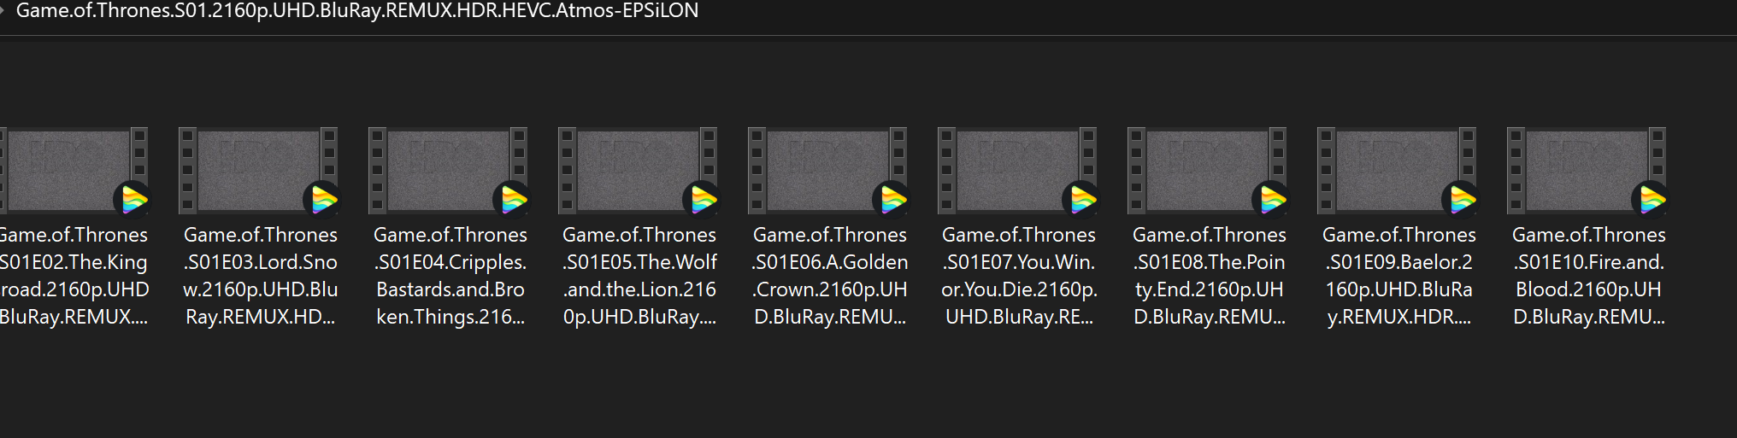The height and width of the screenshot is (438, 1737).
Task: Select the S01E05 Wolf and Lion thumbnail
Action: tap(638, 170)
